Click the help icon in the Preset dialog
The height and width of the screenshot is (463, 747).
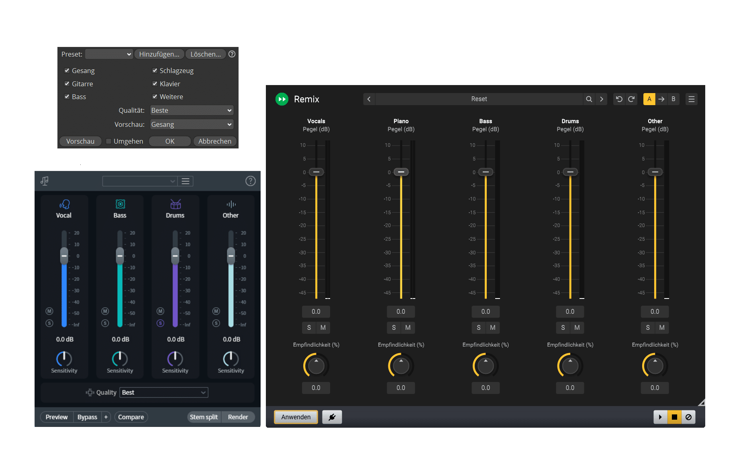point(232,54)
